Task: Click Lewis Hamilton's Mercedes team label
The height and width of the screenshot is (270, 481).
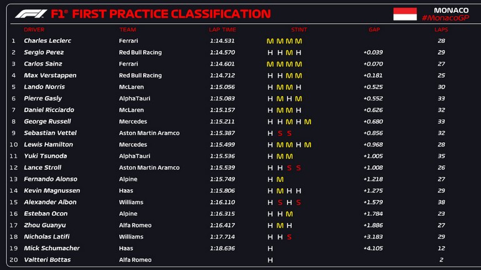Action: 133,145
